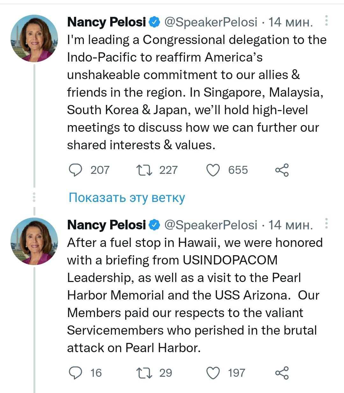Open @SpeakerPelosi handle on first tweet
This screenshot has width=344, height=393.
click(211, 22)
